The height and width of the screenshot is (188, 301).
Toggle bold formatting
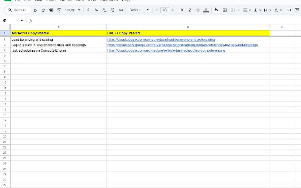point(182,10)
